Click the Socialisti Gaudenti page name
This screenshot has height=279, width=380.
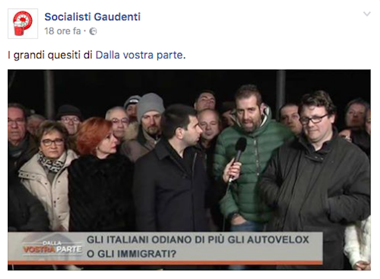[x=93, y=17]
